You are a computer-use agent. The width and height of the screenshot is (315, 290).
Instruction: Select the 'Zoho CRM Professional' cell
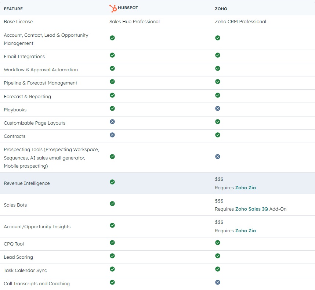click(x=240, y=22)
